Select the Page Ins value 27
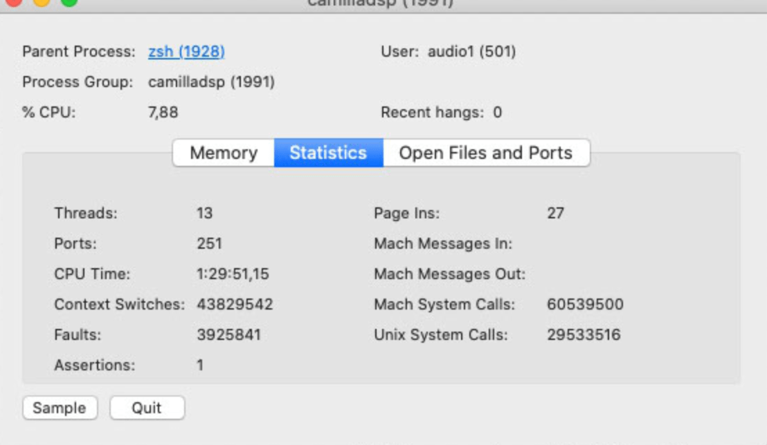The image size is (767, 445). pyautogui.click(x=556, y=213)
